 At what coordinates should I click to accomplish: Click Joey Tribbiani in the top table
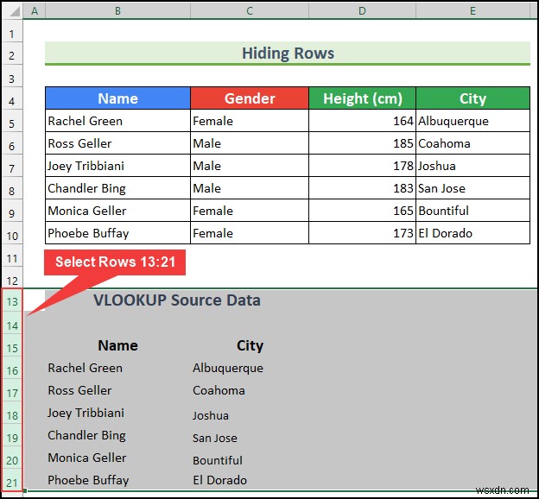click(x=117, y=166)
